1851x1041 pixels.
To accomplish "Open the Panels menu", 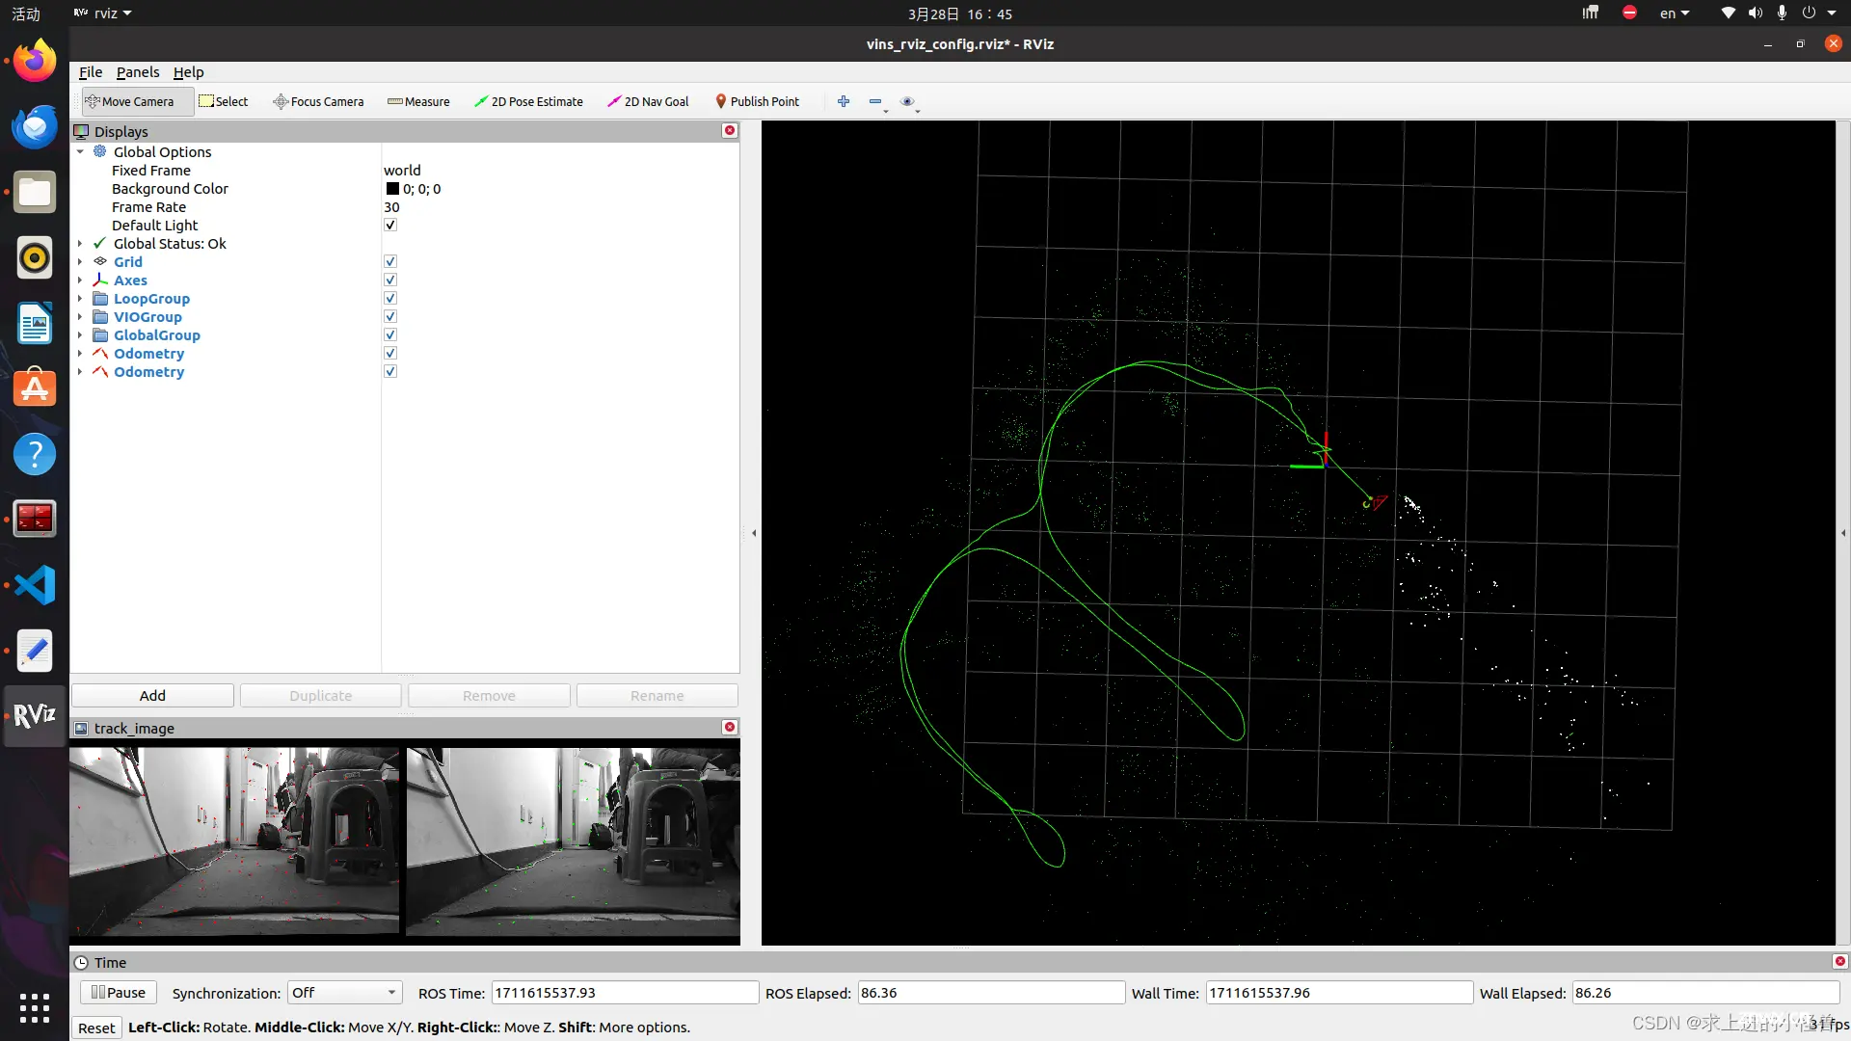I will (137, 71).
